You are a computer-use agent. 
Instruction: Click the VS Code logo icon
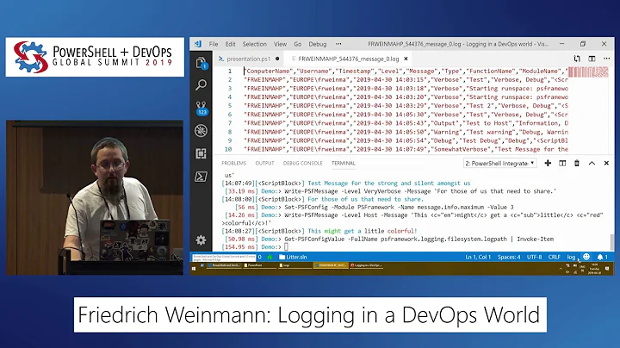[198, 44]
